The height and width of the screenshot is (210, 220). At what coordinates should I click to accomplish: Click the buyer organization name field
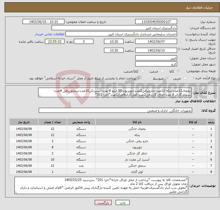coord(114,28)
